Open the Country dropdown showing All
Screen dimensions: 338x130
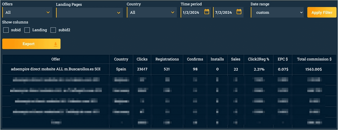(152, 12)
